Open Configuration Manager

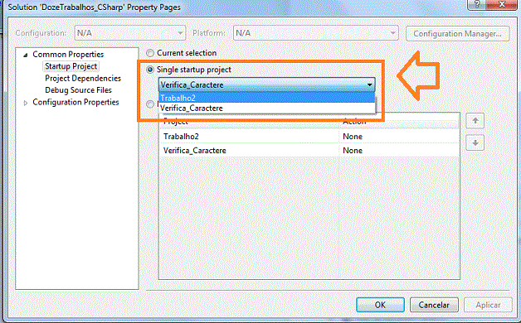pyautogui.click(x=458, y=34)
